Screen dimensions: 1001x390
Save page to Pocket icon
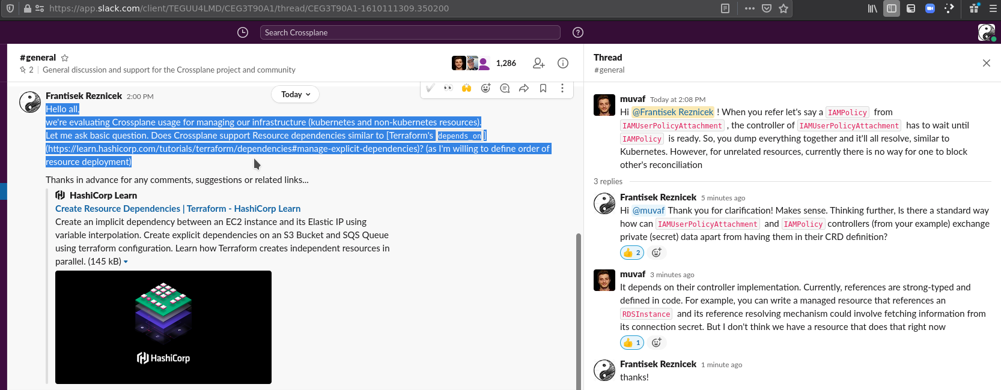point(767,8)
